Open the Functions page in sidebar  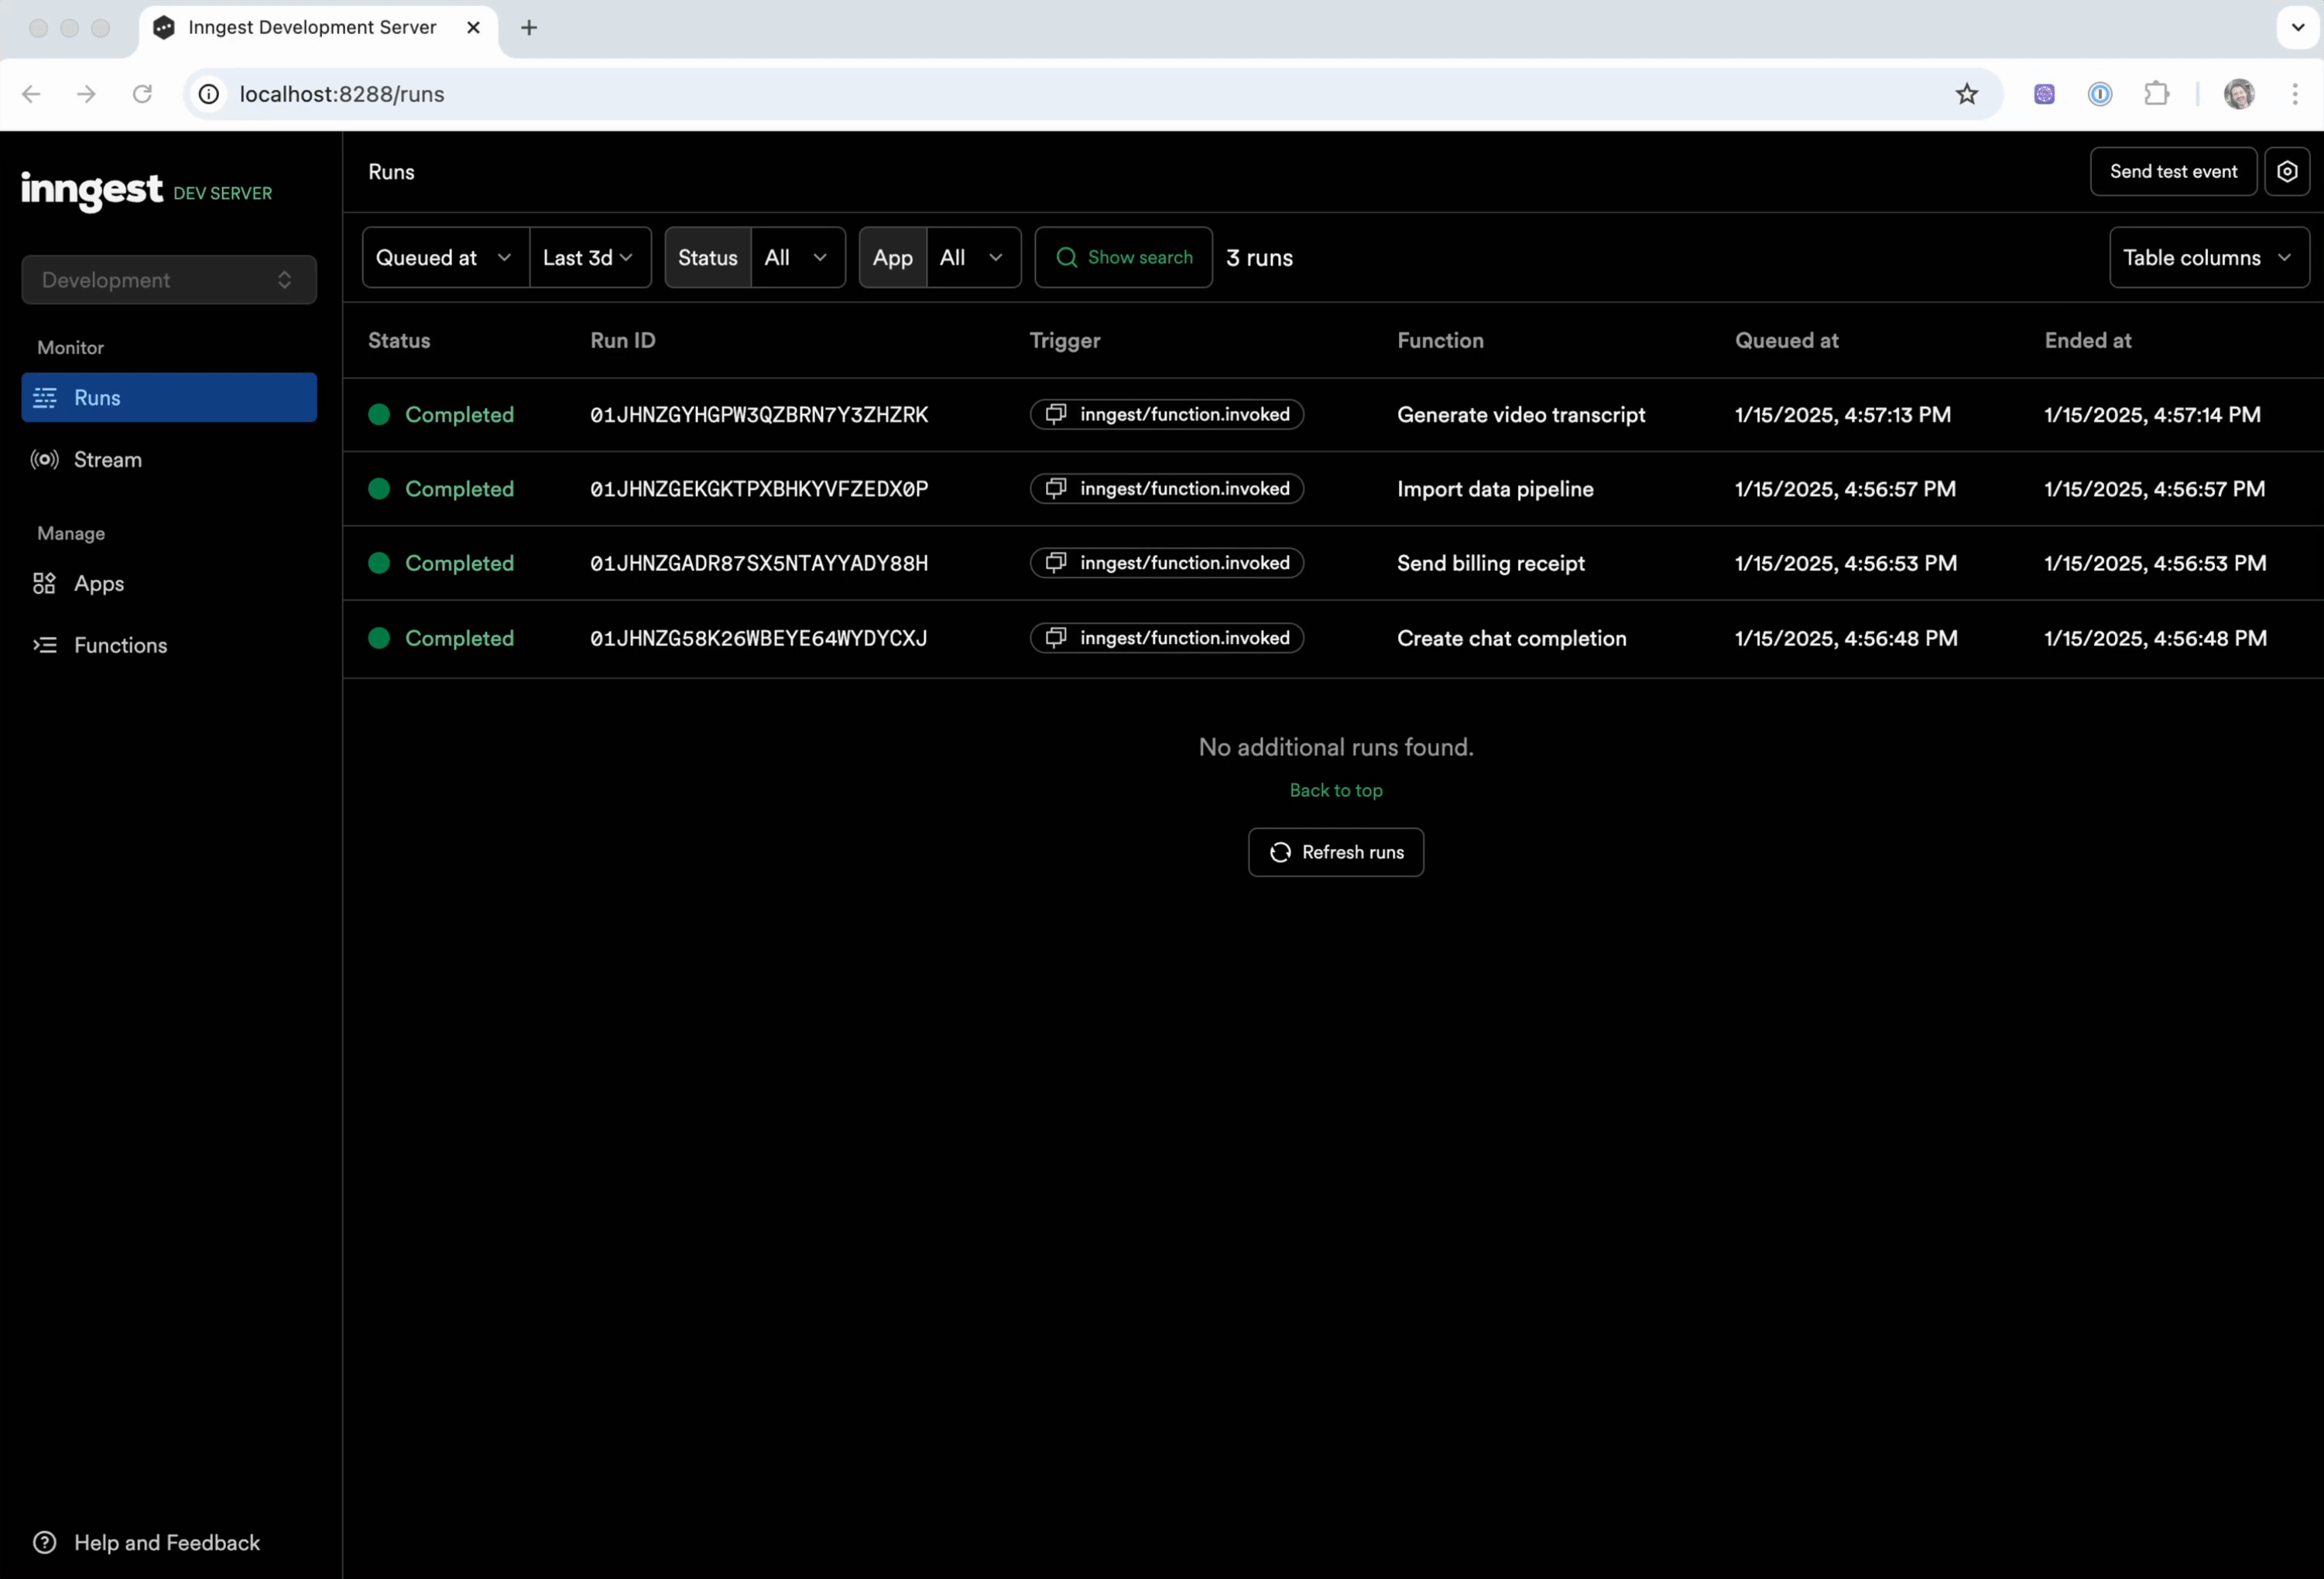pyautogui.click(x=121, y=645)
